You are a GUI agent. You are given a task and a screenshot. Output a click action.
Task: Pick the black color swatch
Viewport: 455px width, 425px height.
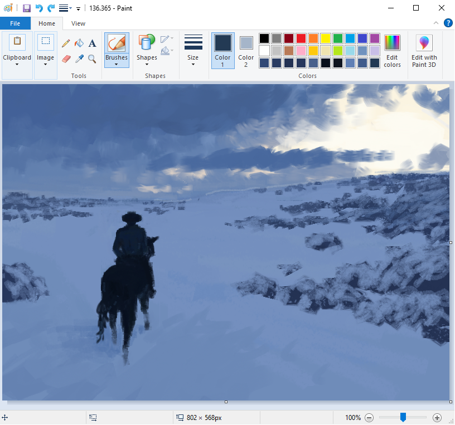point(264,38)
